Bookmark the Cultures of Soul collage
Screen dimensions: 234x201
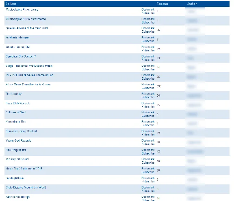148,112
